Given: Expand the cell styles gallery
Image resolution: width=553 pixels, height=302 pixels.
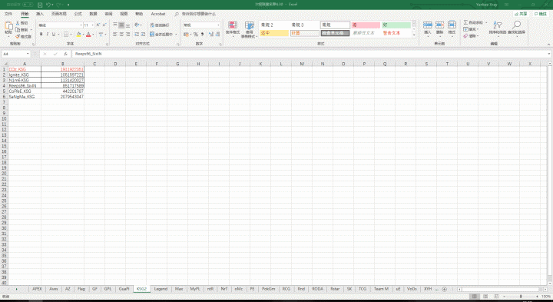Looking at the screenshot, I should tap(414, 35).
